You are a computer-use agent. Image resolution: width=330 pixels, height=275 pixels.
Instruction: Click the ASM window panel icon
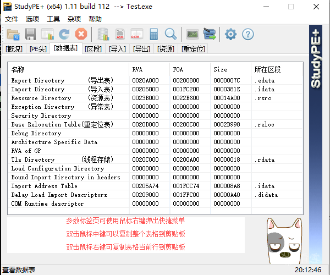click(137, 34)
